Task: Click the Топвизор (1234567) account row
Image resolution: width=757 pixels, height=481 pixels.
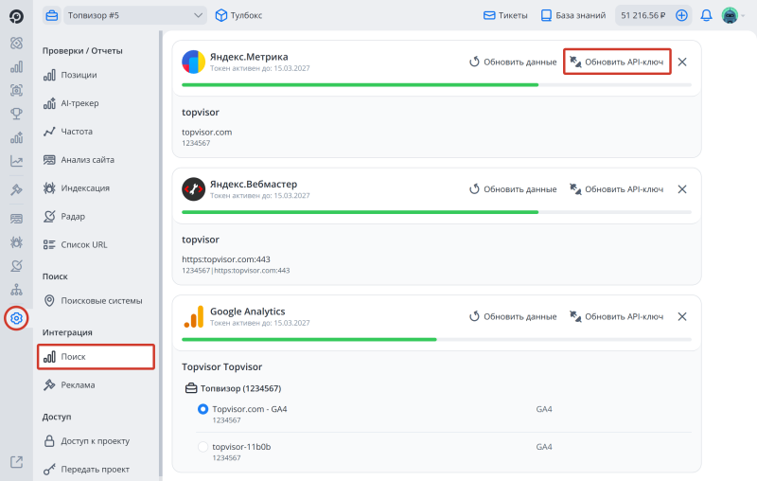Action: tap(233, 388)
